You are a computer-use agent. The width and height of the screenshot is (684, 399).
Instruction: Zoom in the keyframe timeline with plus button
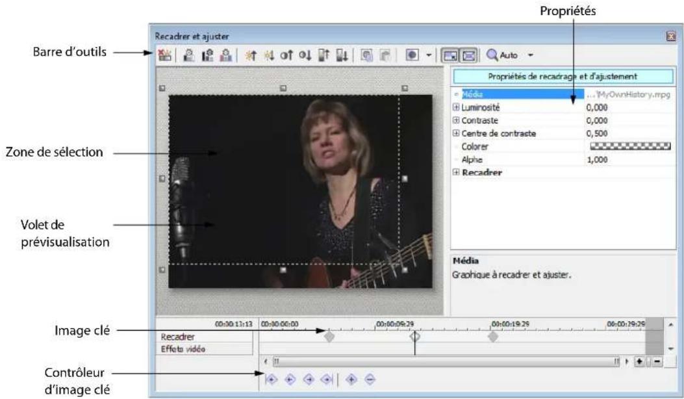pyautogui.click(x=640, y=361)
